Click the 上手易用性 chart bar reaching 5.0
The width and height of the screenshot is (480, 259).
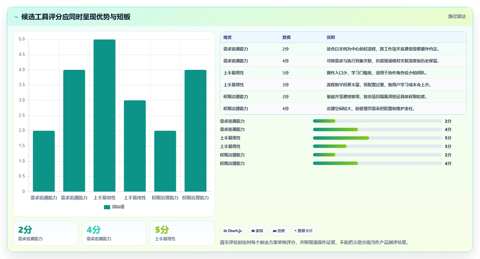pos(105,116)
